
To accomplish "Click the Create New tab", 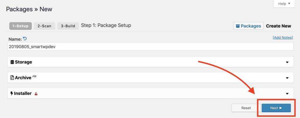I will click(x=278, y=26).
